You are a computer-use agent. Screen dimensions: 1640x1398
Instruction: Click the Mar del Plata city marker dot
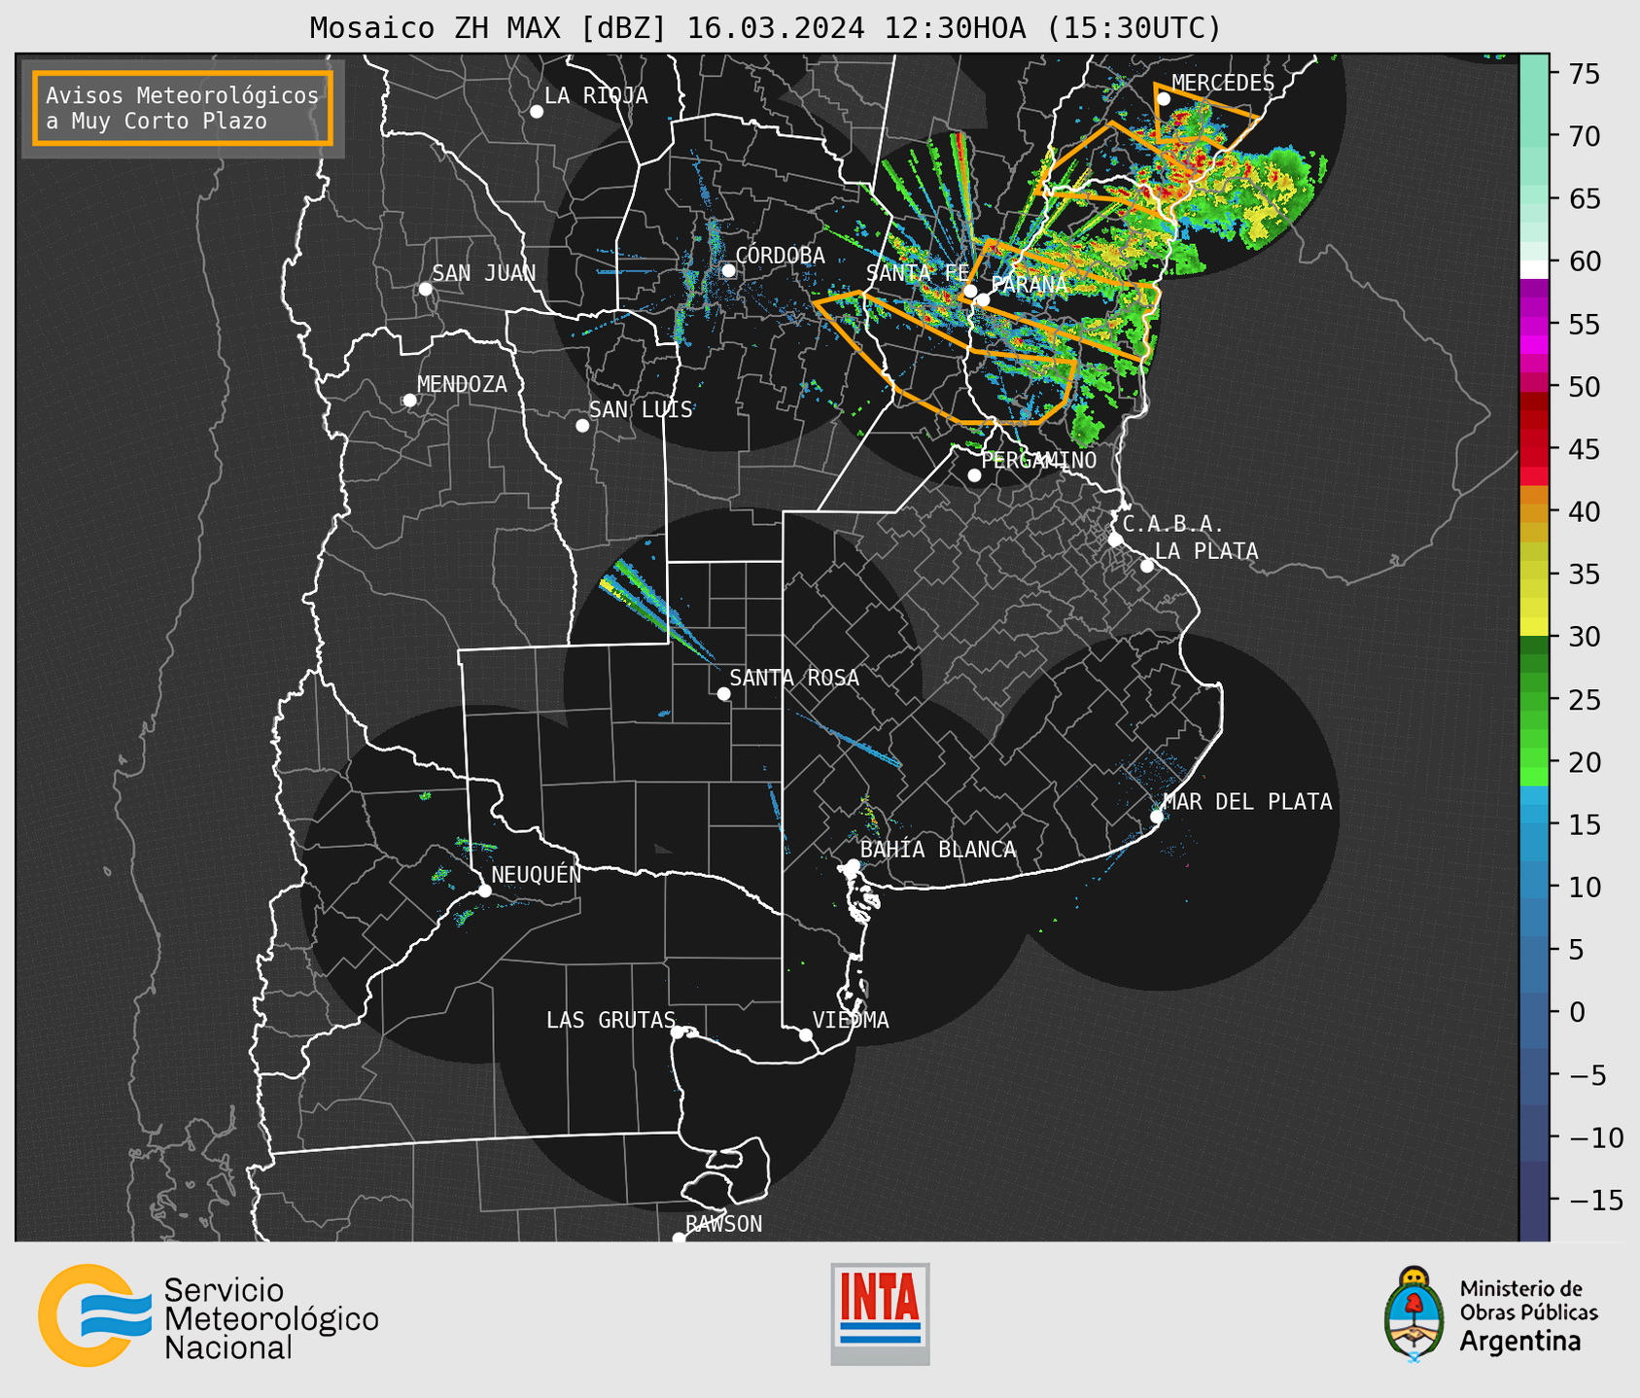[1157, 817]
